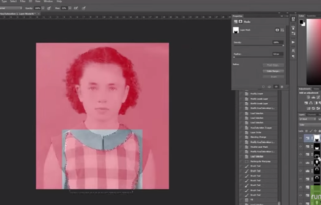The height and width of the screenshot is (205, 321).
Task: Open the Flow slider dropdown arrow
Action: (x=70, y=8)
